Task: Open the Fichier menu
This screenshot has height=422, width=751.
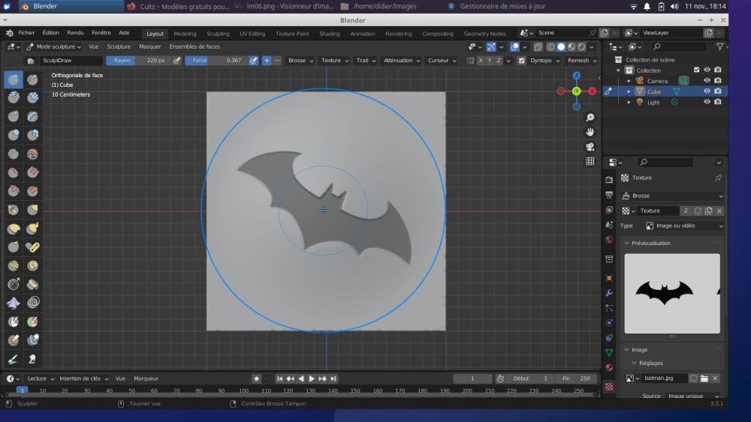Action: [x=26, y=33]
